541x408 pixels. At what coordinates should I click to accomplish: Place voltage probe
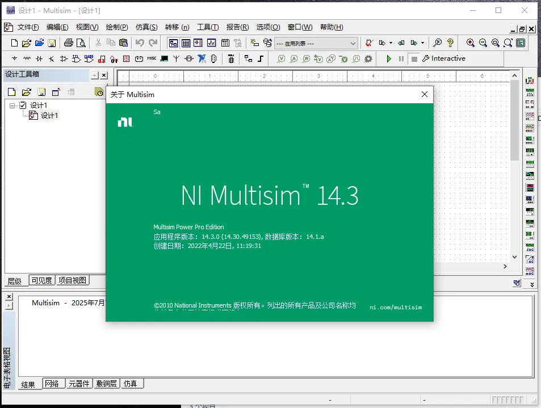(281, 58)
